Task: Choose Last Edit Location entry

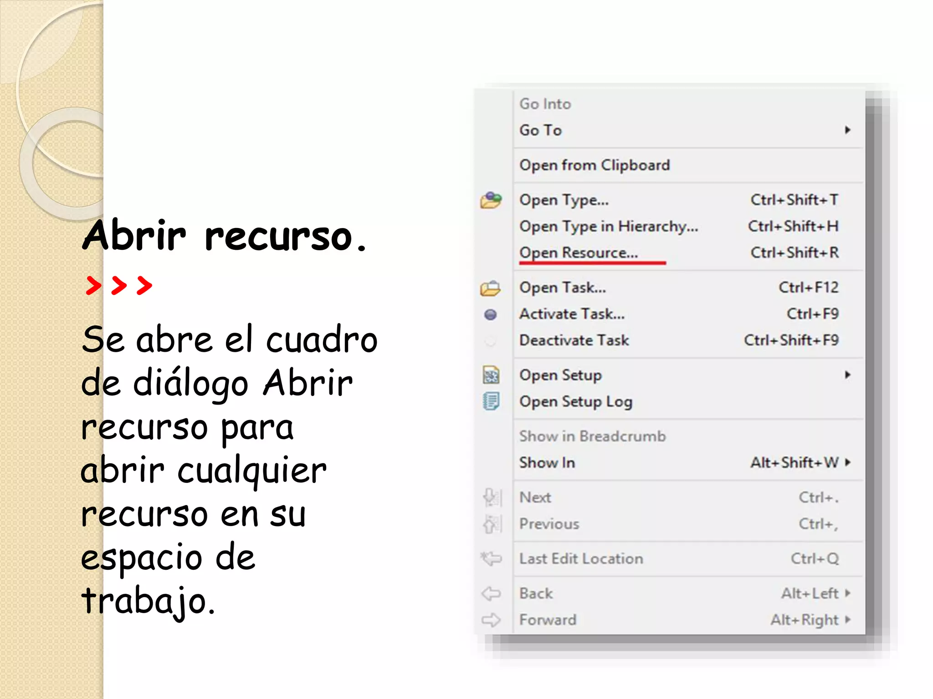Action: (689, 559)
